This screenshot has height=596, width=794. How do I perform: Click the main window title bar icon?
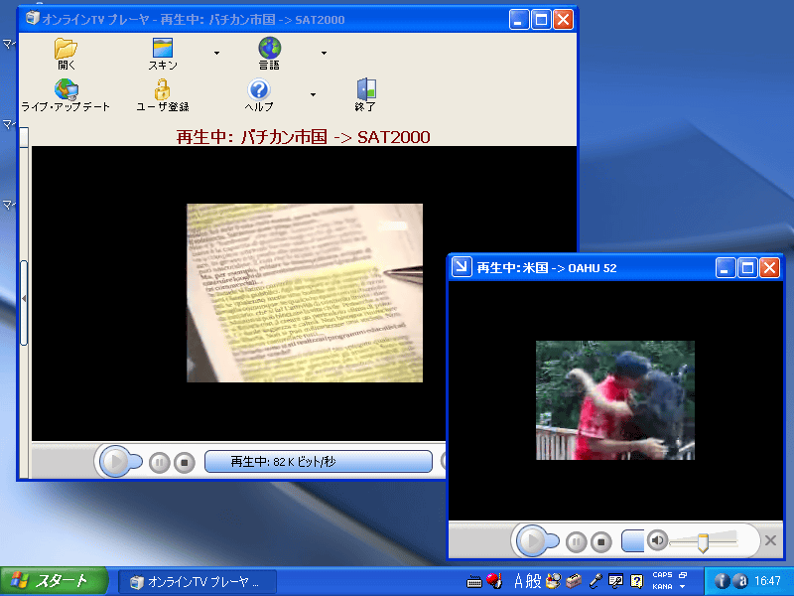click(x=33, y=18)
